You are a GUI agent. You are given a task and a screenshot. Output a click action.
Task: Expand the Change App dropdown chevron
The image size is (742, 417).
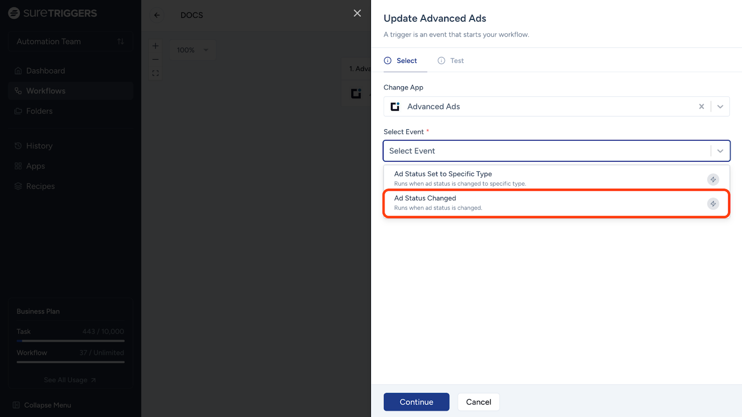pyautogui.click(x=720, y=107)
